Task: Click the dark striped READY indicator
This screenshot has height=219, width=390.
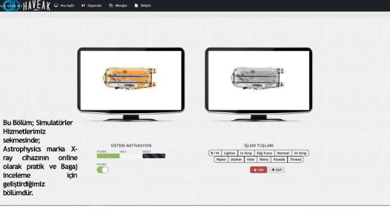Action: [153, 156]
